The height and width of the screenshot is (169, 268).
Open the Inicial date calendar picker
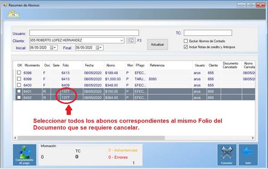click(53, 48)
